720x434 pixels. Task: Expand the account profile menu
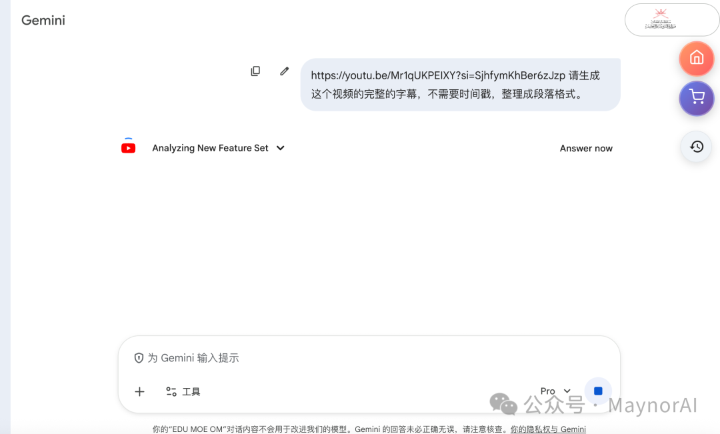pyautogui.click(x=671, y=20)
